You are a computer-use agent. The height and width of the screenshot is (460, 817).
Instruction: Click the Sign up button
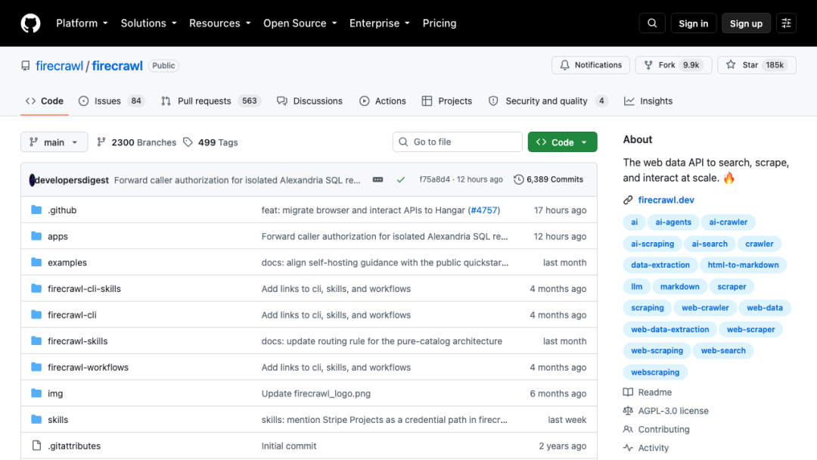point(746,23)
